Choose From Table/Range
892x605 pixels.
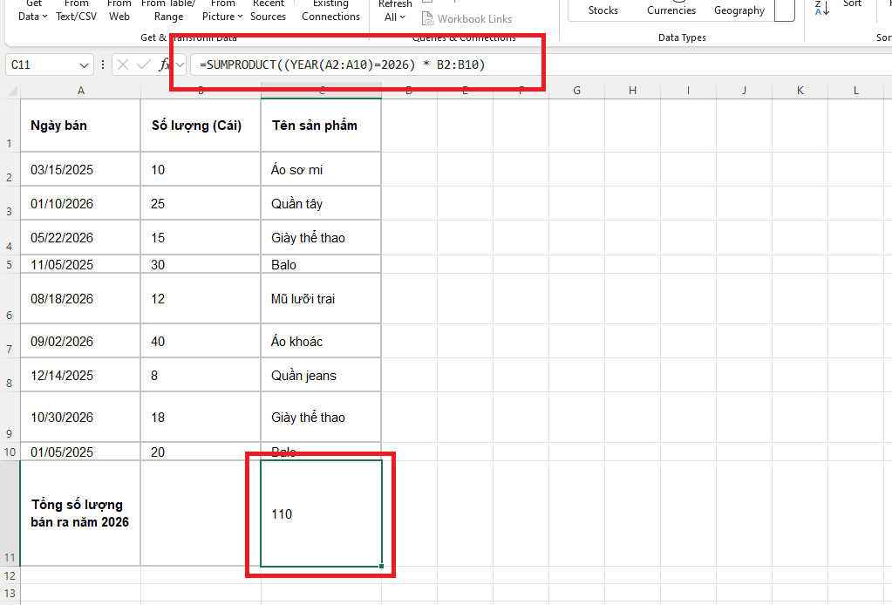[168, 10]
